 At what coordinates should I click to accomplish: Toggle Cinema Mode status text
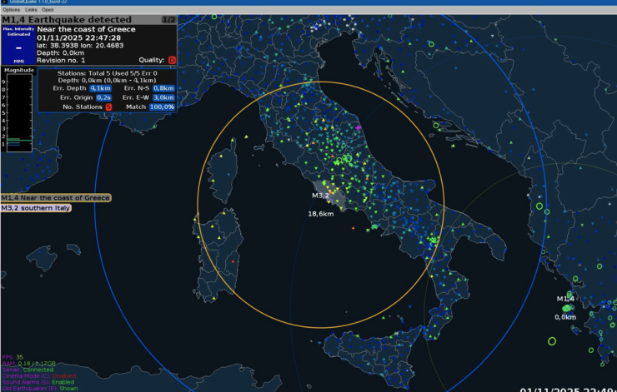pyautogui.click(x=37, y=375)
